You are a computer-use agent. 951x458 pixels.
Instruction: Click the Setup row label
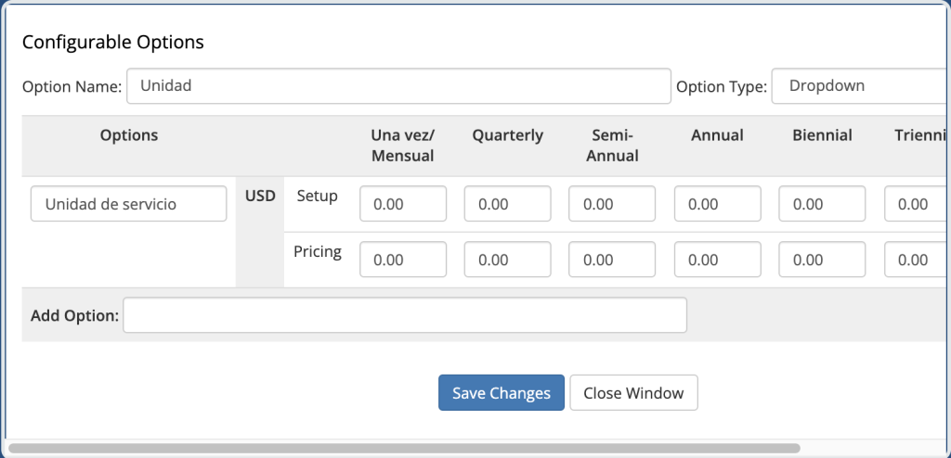[x=318, y=197]
